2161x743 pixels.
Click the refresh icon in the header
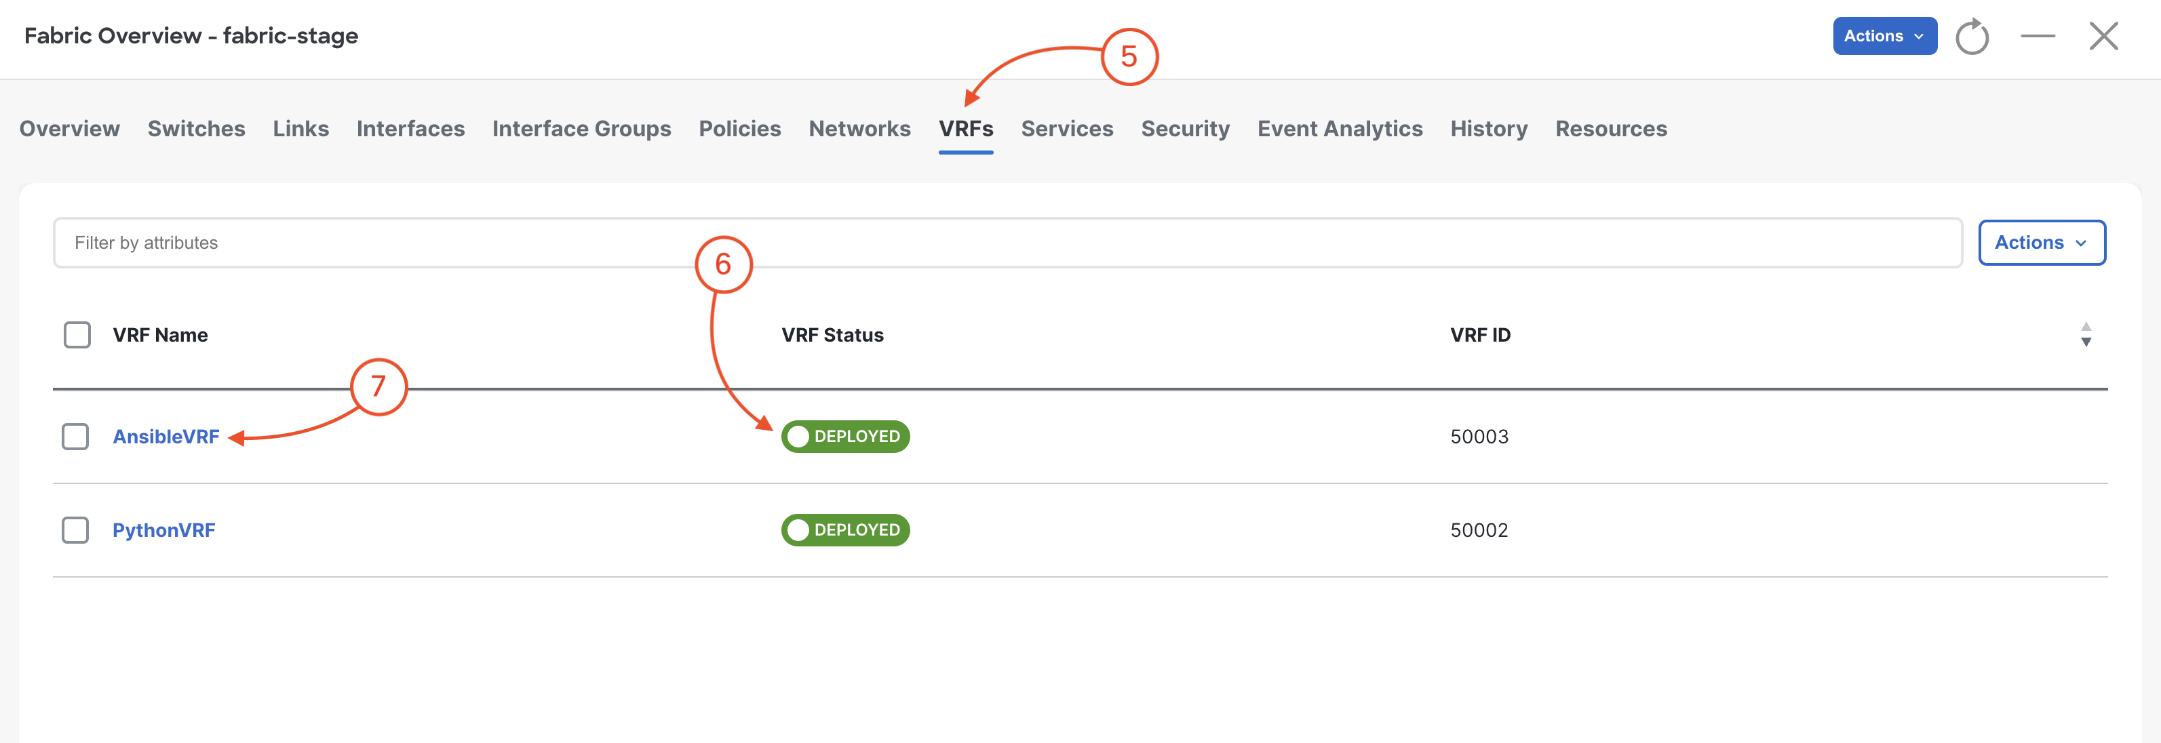[1971, 37]
